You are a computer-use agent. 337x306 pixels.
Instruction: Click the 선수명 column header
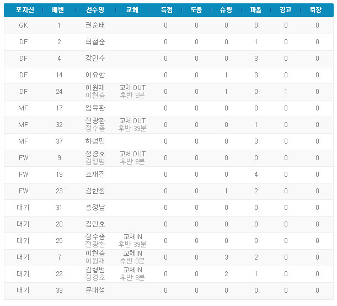pos(95,10)
